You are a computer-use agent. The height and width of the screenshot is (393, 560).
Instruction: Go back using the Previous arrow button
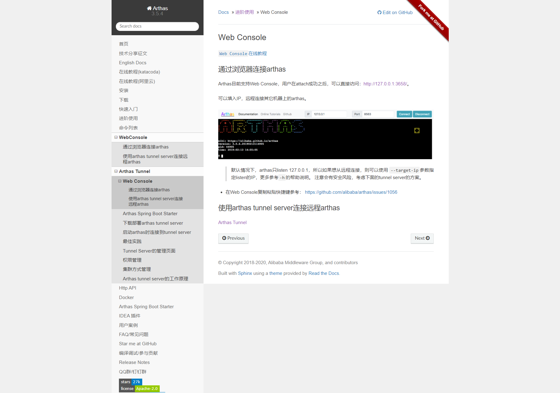[233, 238]
